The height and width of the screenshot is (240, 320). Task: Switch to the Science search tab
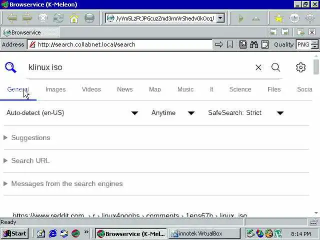(240, 89)
